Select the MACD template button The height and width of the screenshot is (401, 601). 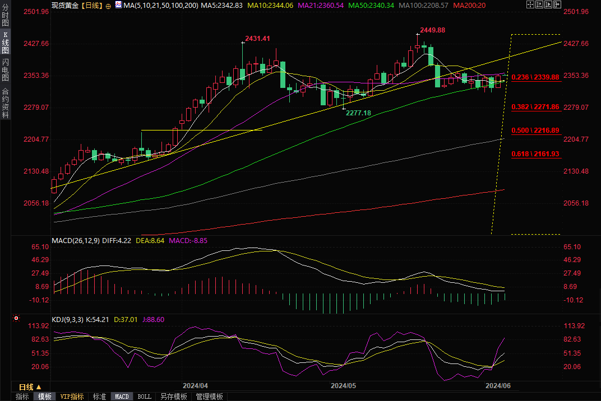click(122, 397)
